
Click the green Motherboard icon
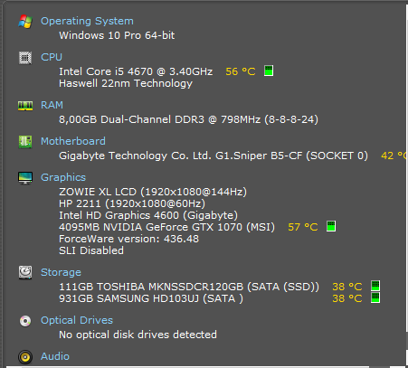pyautogui.click(x=25, y=142)
